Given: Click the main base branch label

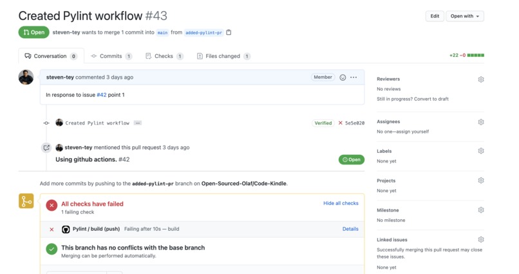Looking at the screenshot, I should [x=162, y=32].
